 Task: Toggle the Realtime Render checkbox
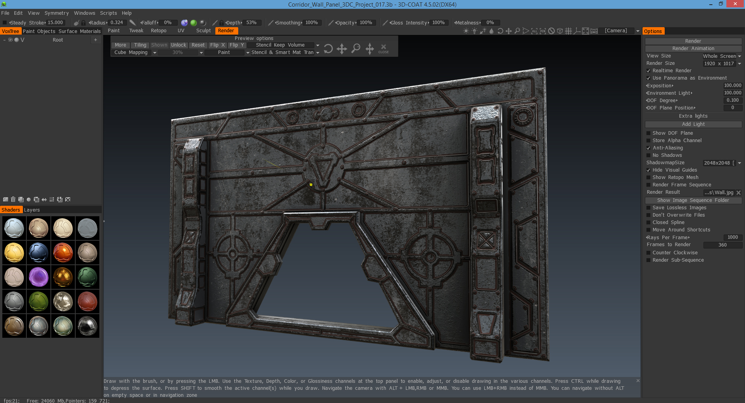pos(648,71)
